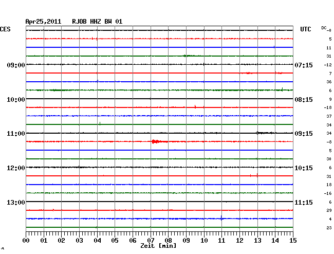
Task: Select DC value 18
Action: pyautogui.click(x=329, y=185)
